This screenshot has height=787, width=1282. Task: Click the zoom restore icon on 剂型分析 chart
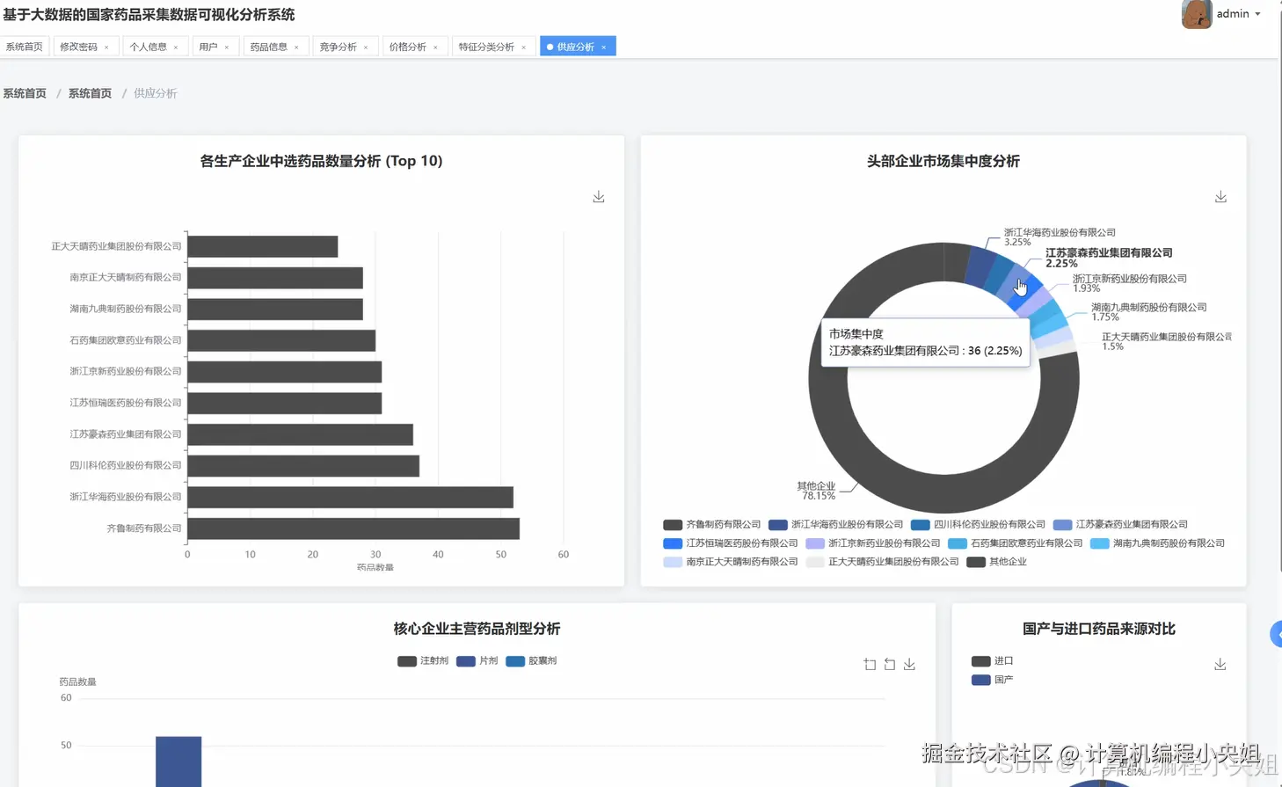pyautogui.click(x=889, y=664)
